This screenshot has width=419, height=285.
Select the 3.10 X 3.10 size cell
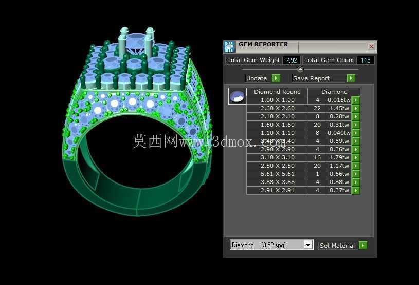coord(278,158)
